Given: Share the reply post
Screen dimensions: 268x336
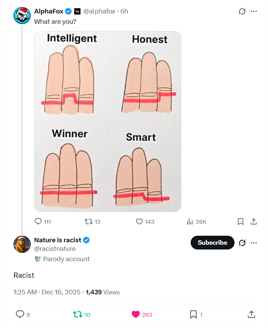Looking at the screenshot, I should 251,314.
